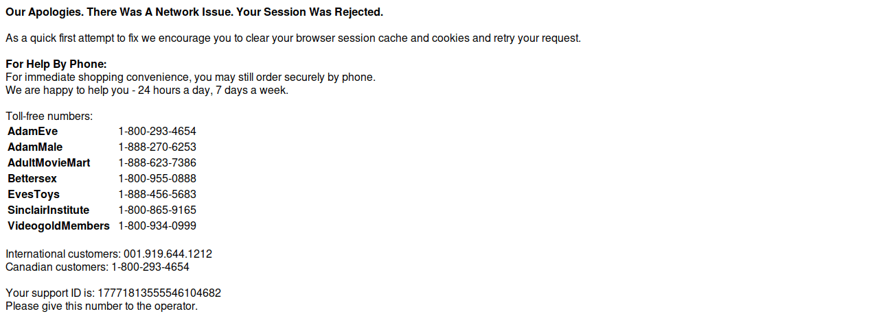This screenshot has width=879, height=329.
Task: Click the AdamEve brand name
Action: 32,132
